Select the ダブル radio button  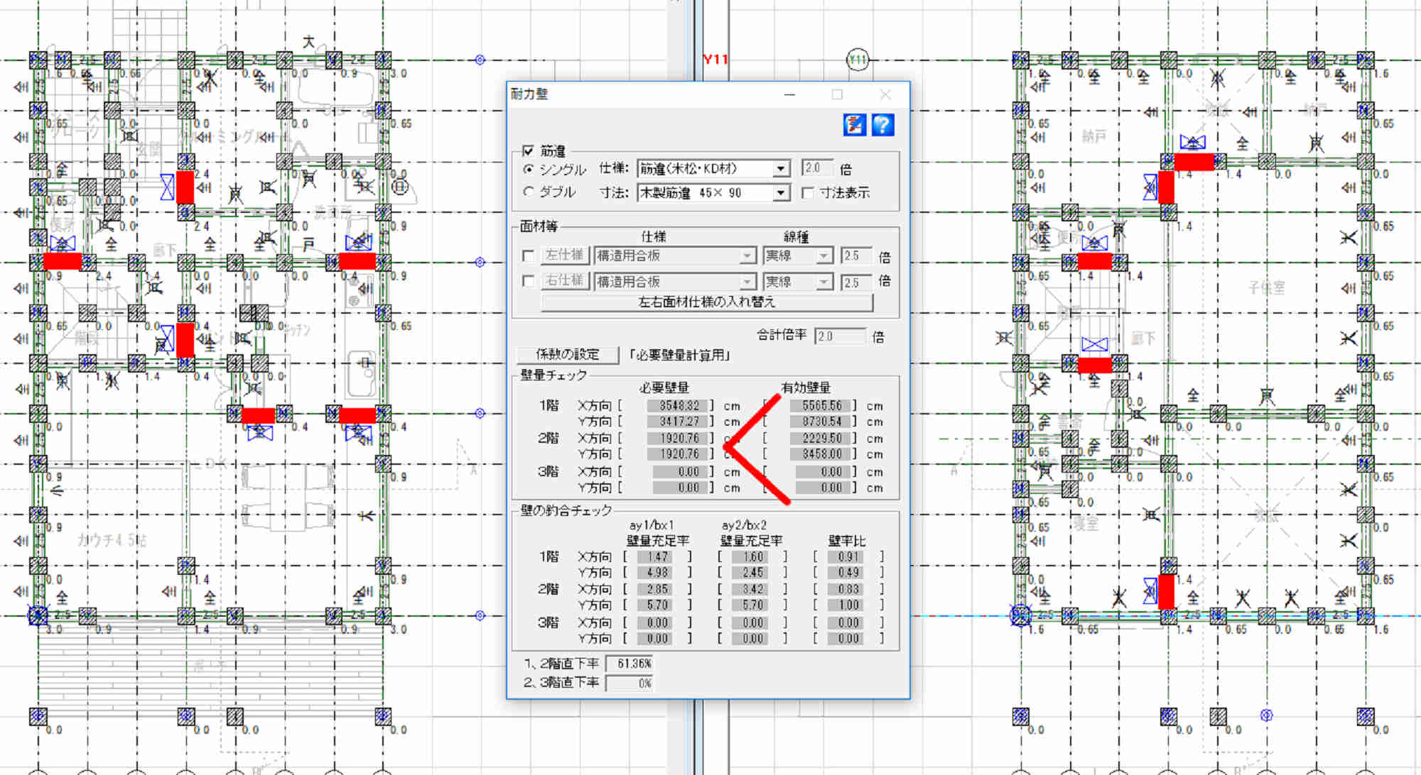tap(528, 192)
